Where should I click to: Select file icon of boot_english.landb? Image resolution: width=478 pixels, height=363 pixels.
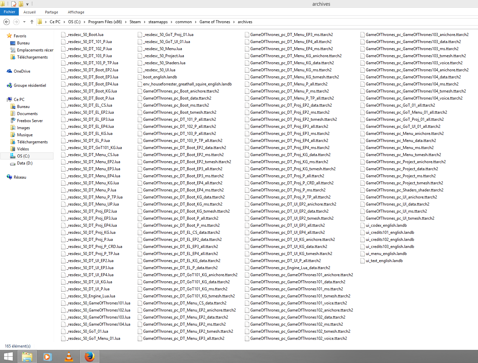140,77
